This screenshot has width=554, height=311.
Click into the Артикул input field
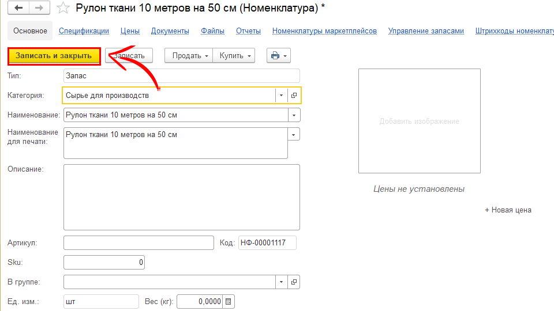coord(138,242)
